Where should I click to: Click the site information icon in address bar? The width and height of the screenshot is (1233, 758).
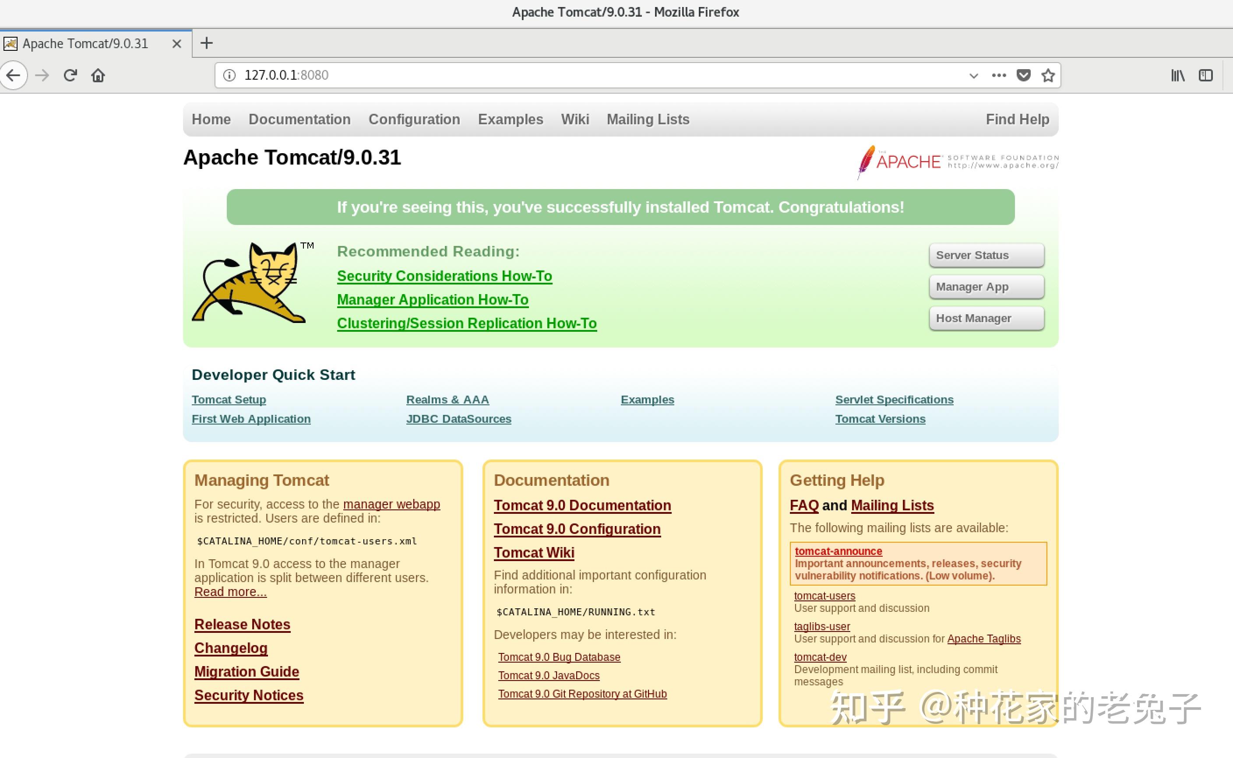tap(229, 75)
